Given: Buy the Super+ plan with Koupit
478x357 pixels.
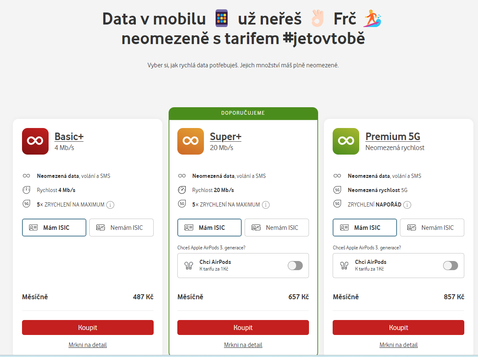Looking at the screenshot, I should [x=243, y=327].
